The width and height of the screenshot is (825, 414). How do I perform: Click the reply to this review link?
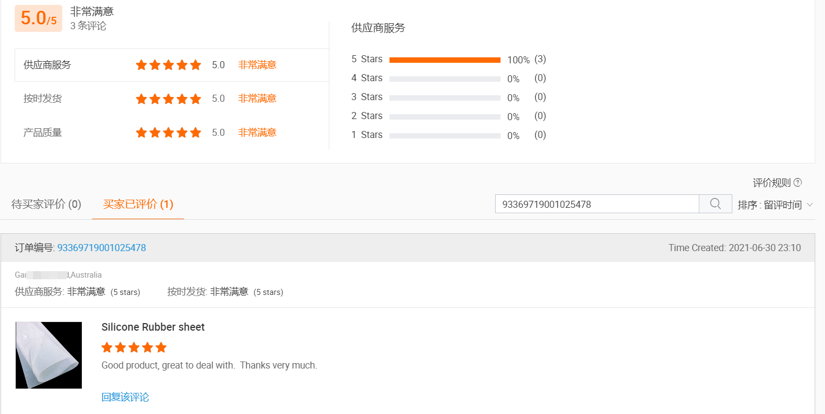tap(125, 397)
